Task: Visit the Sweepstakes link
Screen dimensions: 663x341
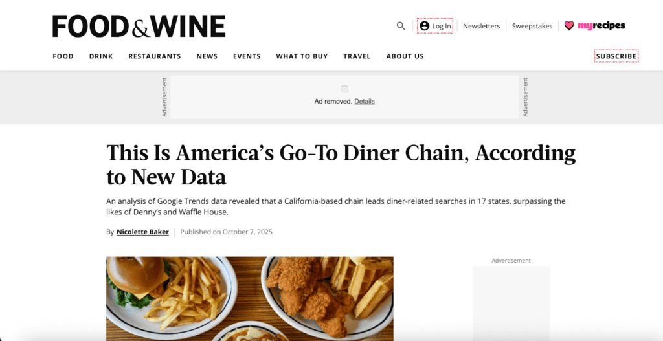Action: pyautogui.click(x=532, y=26)
